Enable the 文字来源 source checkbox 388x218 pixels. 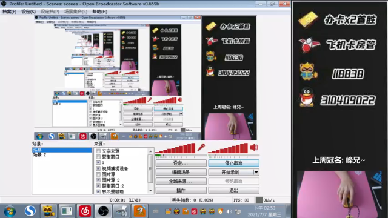point(98,151)
